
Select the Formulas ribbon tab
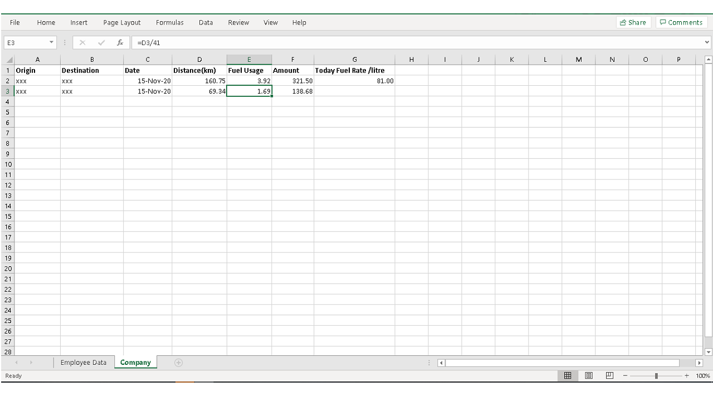tap(170, 22)
